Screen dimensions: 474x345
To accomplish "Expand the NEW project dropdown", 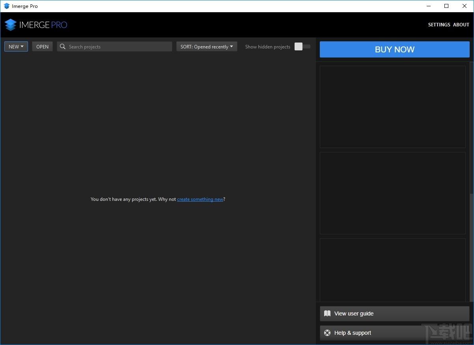I will coord(16,46).
